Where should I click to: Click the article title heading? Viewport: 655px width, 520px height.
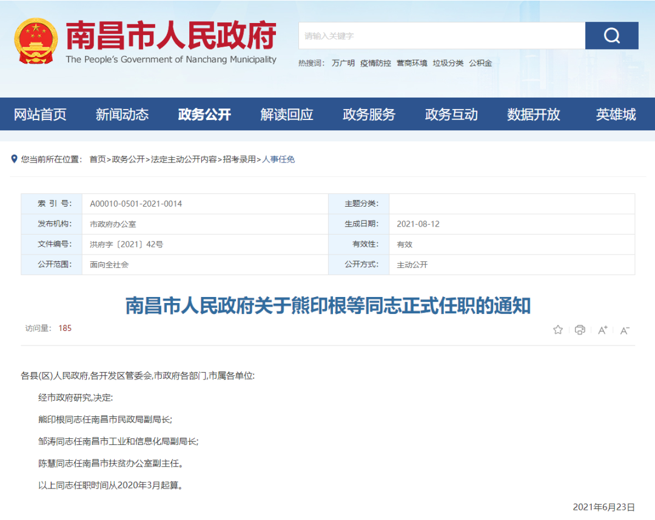(328, 305)
